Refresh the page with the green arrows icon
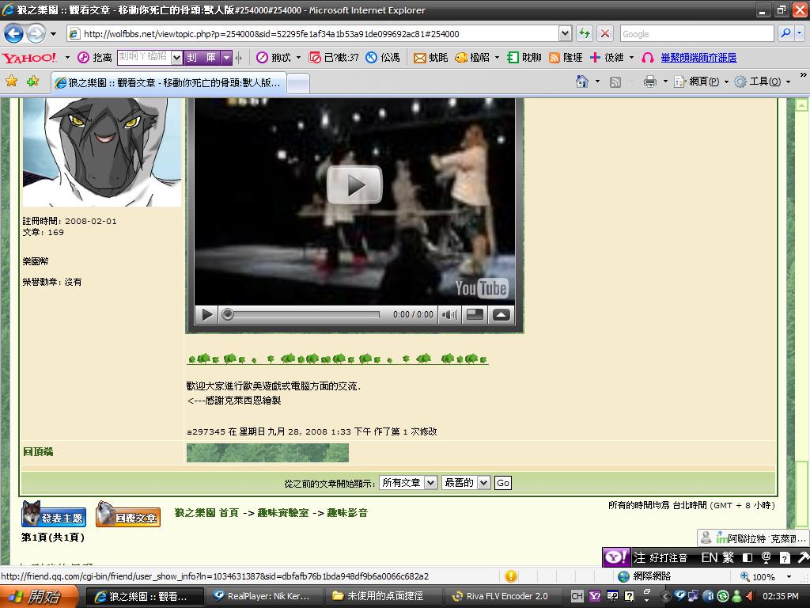 [585, 33]
